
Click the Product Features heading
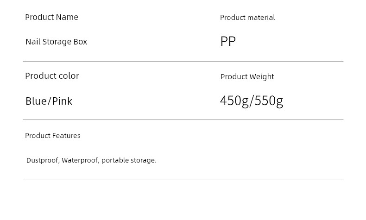coord(53,136)
